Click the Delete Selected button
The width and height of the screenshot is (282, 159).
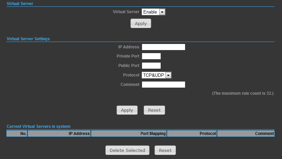[x=127, y=150]
